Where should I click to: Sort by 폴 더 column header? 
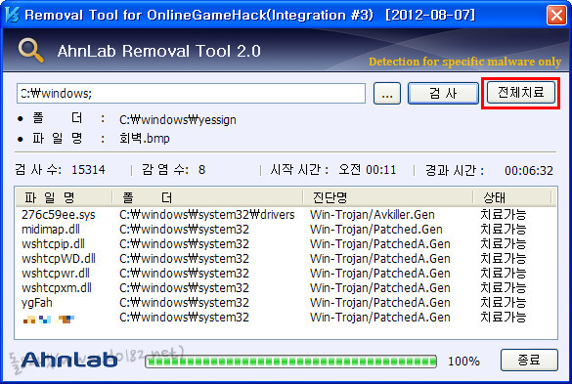click(x=207, y=197)
